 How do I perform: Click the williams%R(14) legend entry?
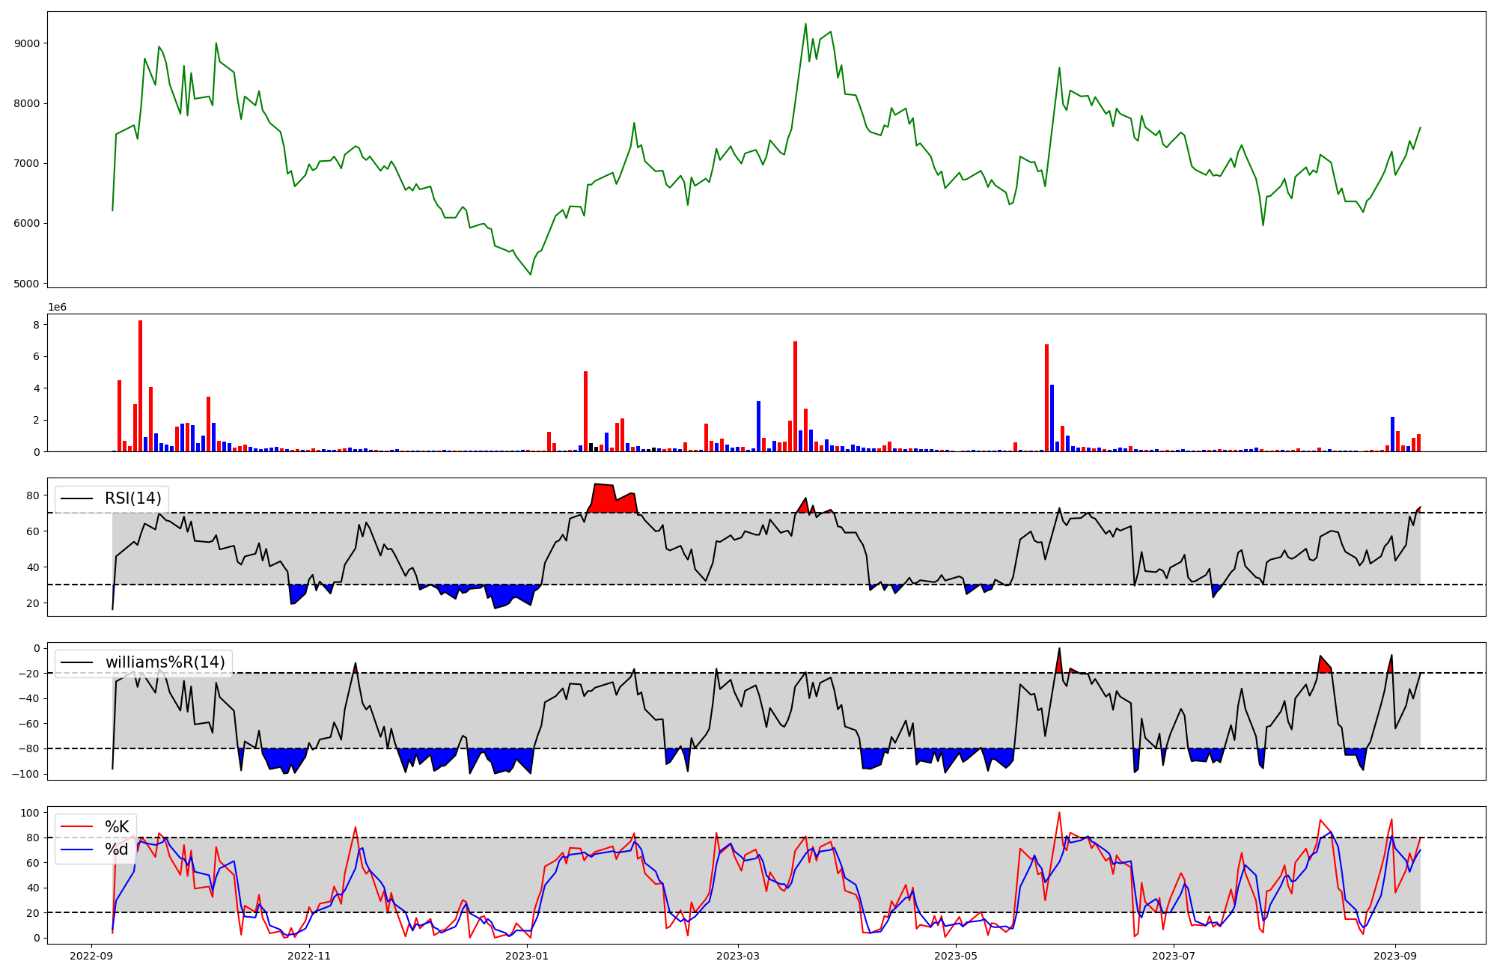[165, 662]
